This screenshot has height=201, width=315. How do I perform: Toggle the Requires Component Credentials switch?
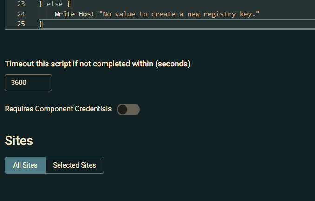tap(128, 110)
